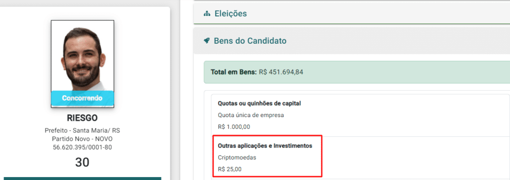Click the dark teal bar below candidate number
This screenshot has width=510, height=180.
tap(82, 179)
